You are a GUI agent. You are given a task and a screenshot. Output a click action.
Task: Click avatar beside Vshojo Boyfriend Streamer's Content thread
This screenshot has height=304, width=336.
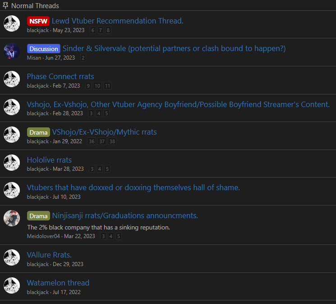coord(12,107)
